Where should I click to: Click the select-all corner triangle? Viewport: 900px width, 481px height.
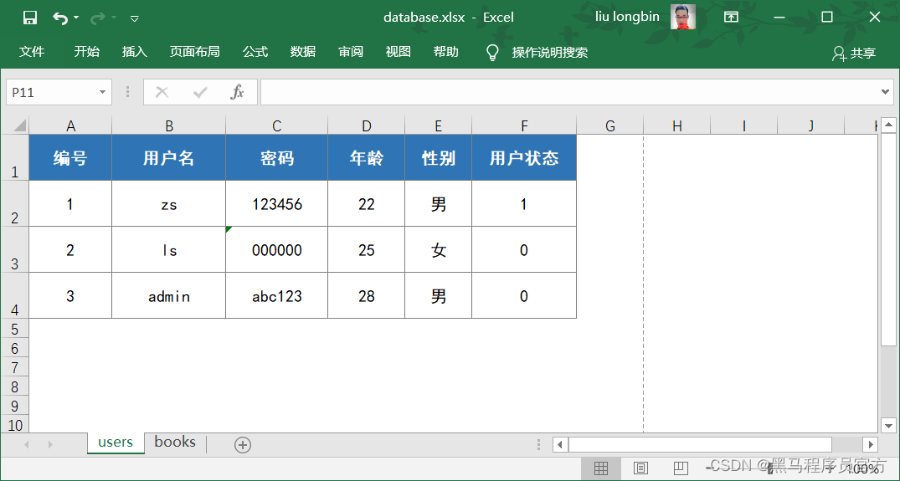coord(19,125)
